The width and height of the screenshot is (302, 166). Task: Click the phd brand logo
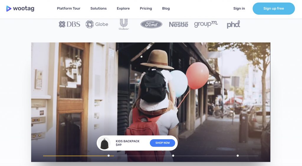tap(233, 24)
